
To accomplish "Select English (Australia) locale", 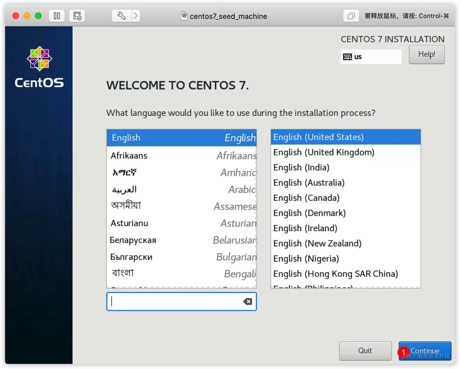I will coord(346,183).
